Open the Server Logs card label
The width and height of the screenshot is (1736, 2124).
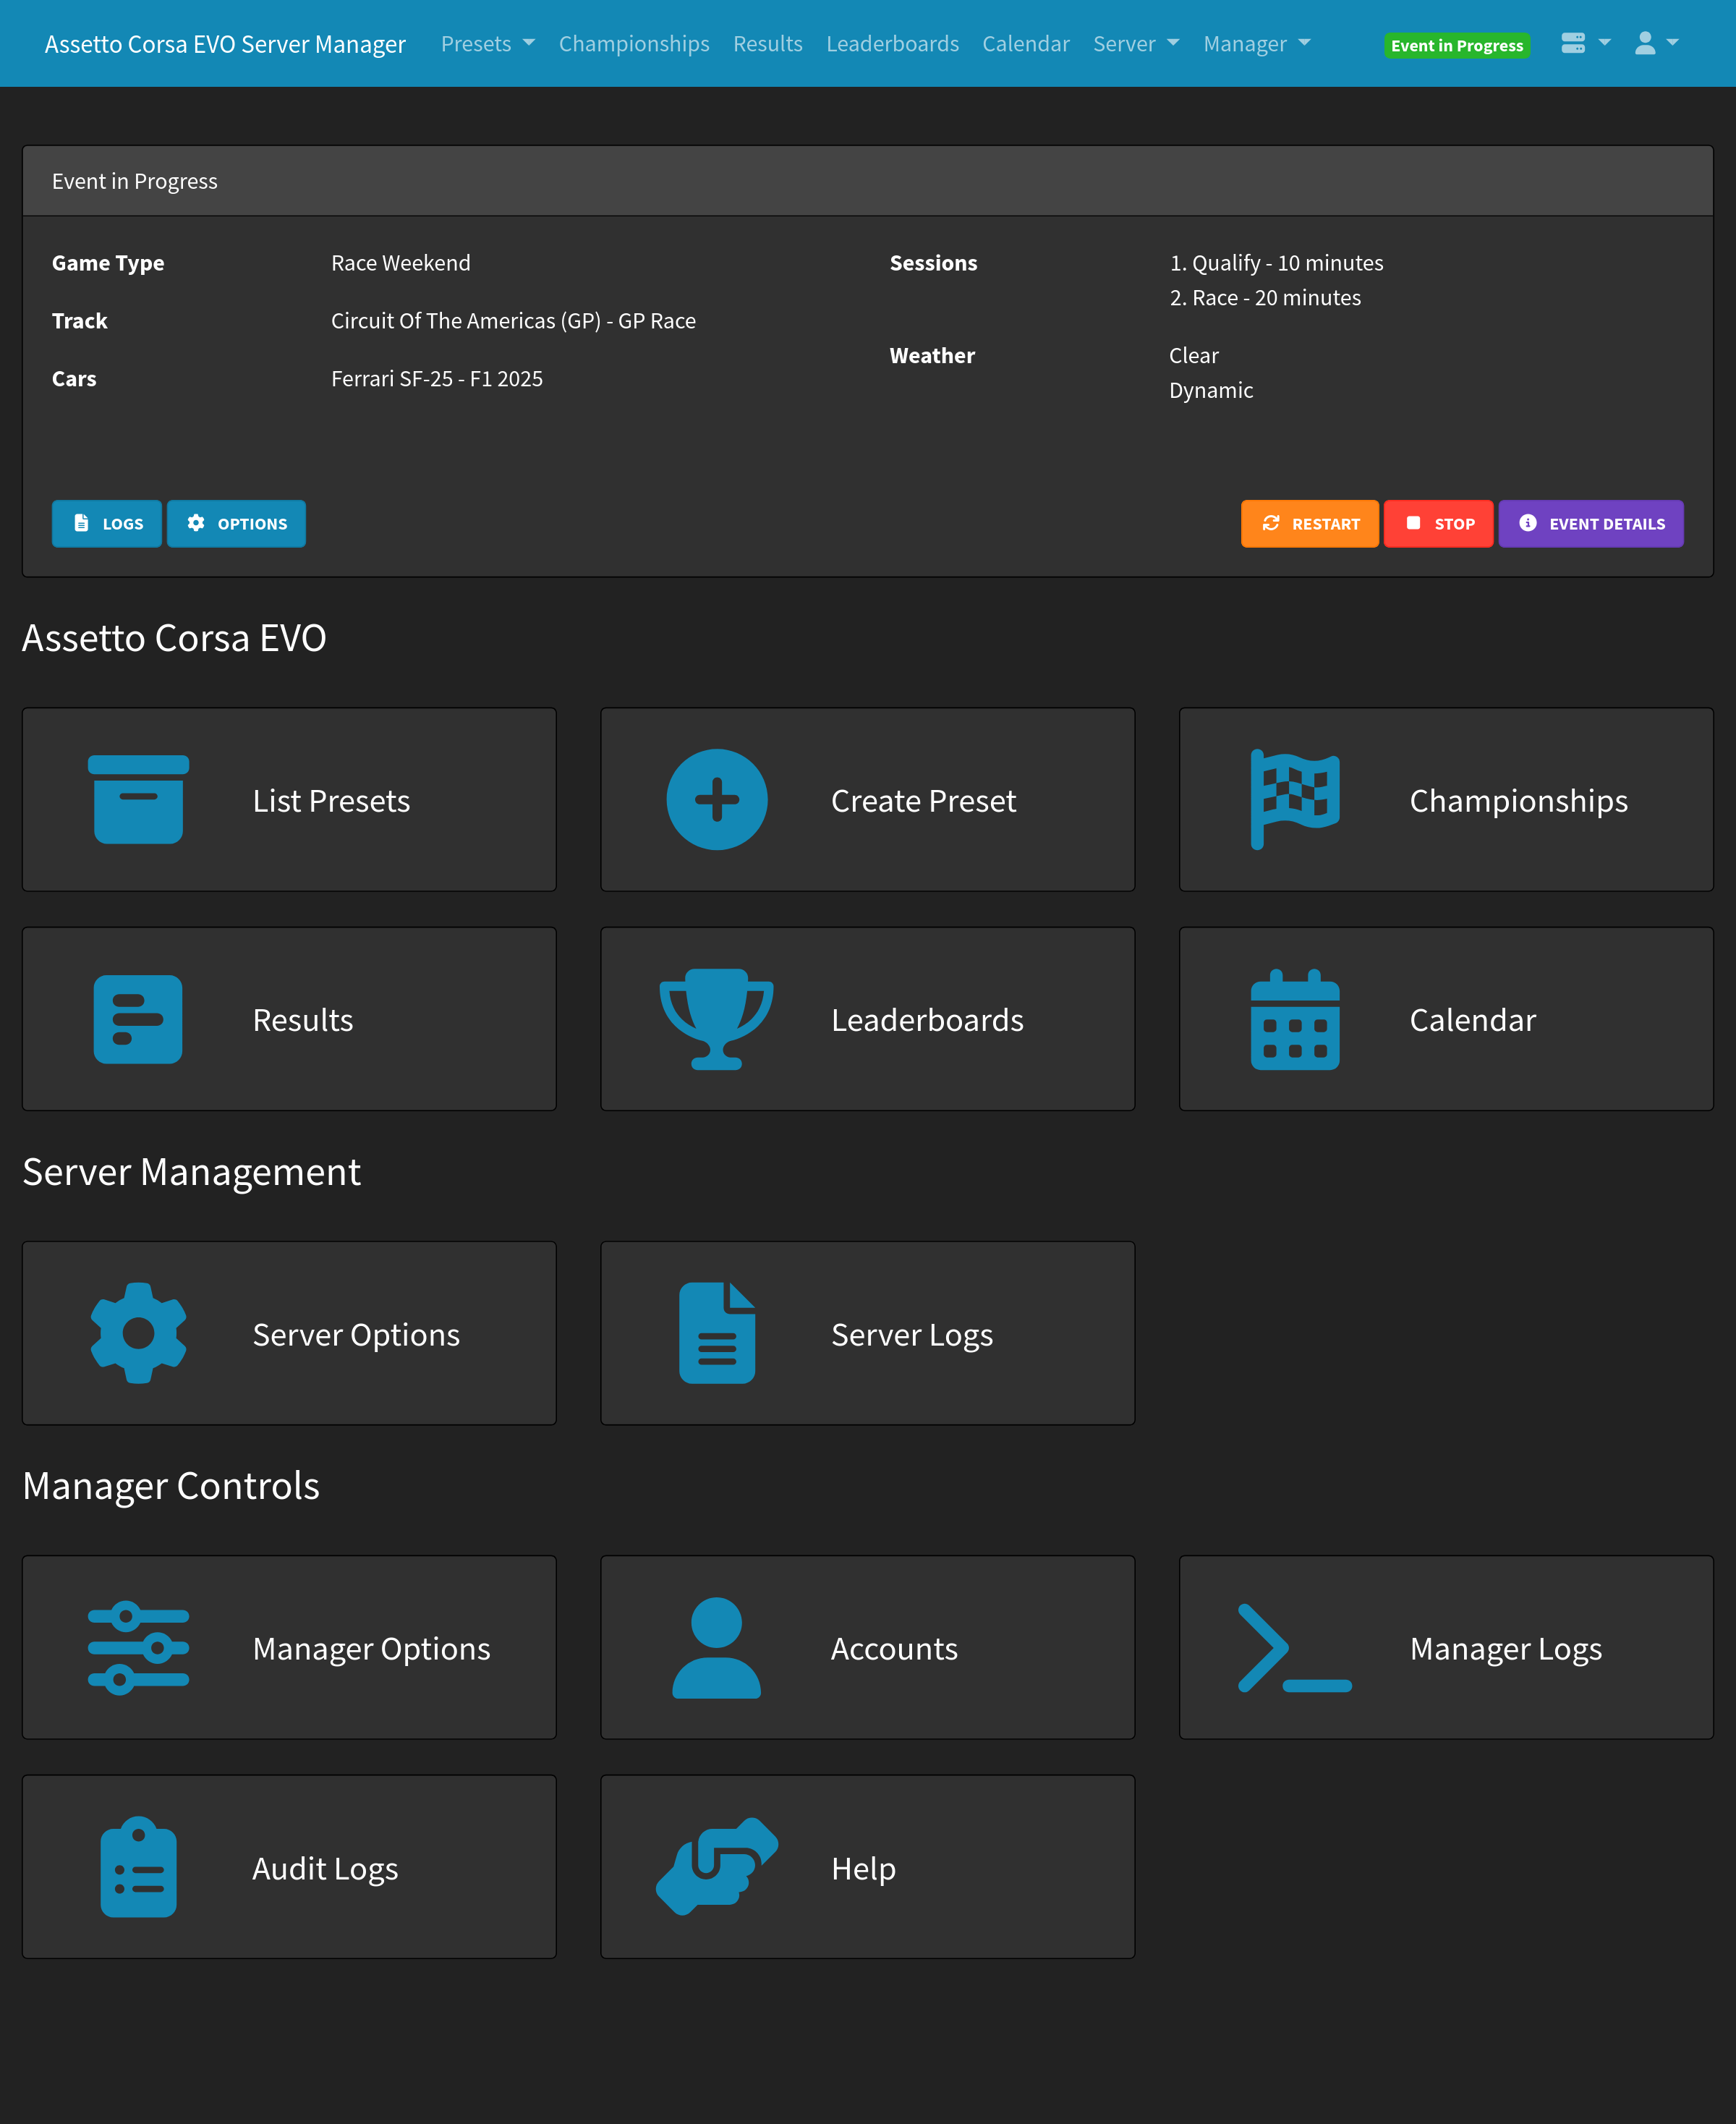click(x=912, y=1334)
